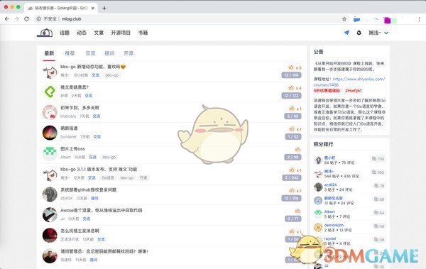Open Albert's avatar in ranking list
The image size is (426, 269).
tap(318, 214)
